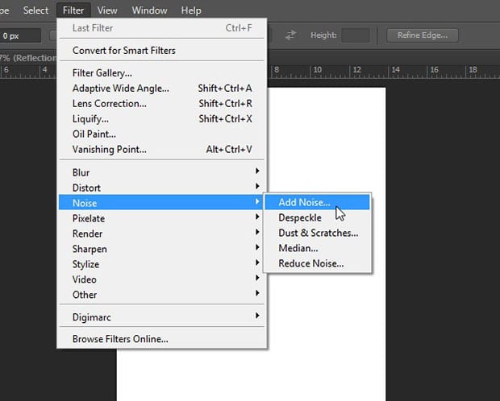The image size is (500, 401).
Task: Launch the Liquify filter
Action: (161, 119)
